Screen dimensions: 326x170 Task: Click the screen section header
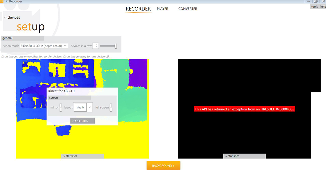pyautogui.click(x=69, y=98)
